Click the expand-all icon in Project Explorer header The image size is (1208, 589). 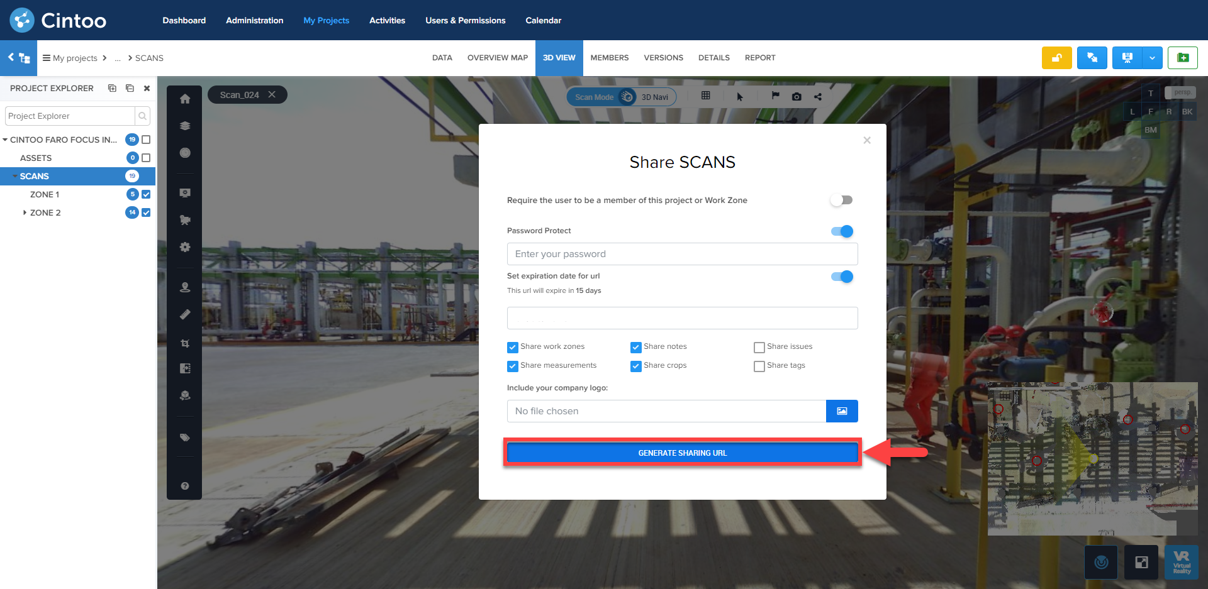click(112, 89)
